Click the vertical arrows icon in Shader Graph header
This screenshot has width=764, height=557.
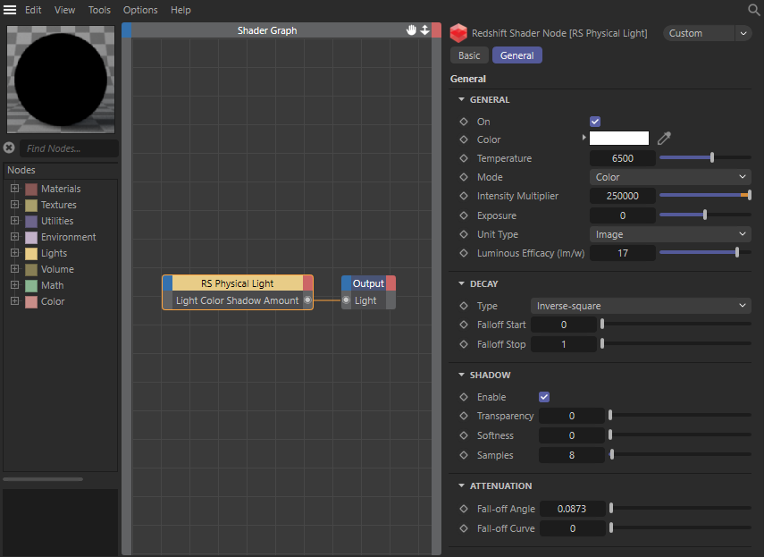425,30
